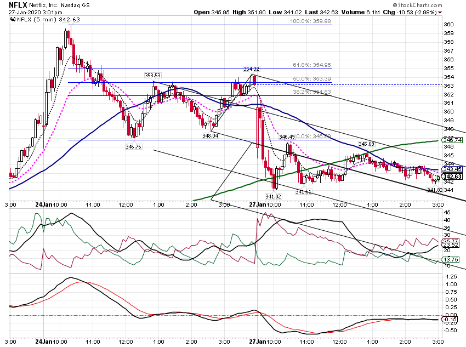The height and width of the screenshot is (347, 466).
Task: Select the 23.52 ADX indicator value tag
Action: coord(451,245)
